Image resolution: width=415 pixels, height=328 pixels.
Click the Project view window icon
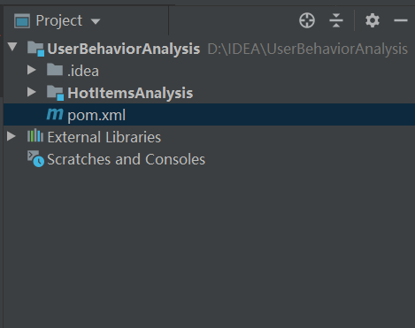(x=22, y=21)
